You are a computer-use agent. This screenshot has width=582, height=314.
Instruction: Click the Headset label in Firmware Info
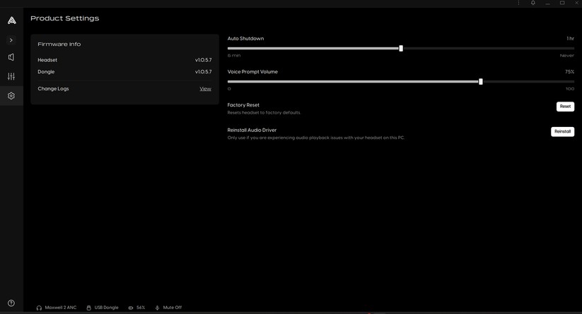(47, 60)
